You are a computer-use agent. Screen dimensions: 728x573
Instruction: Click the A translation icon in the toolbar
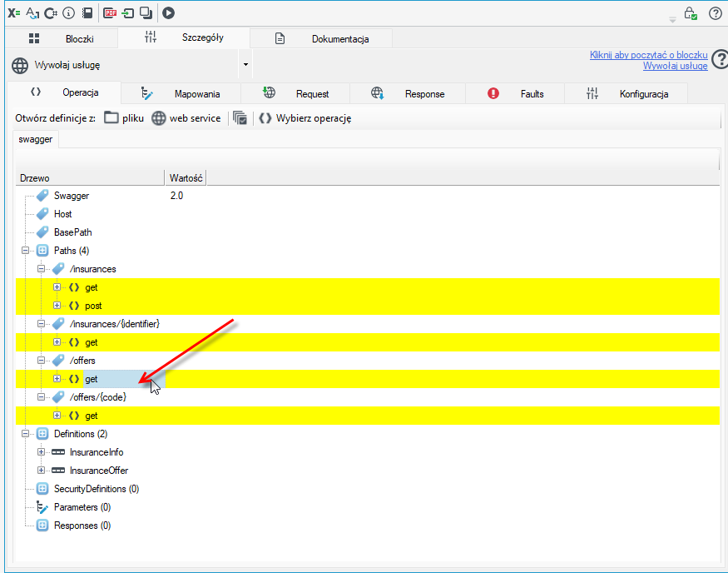(32, 13)
